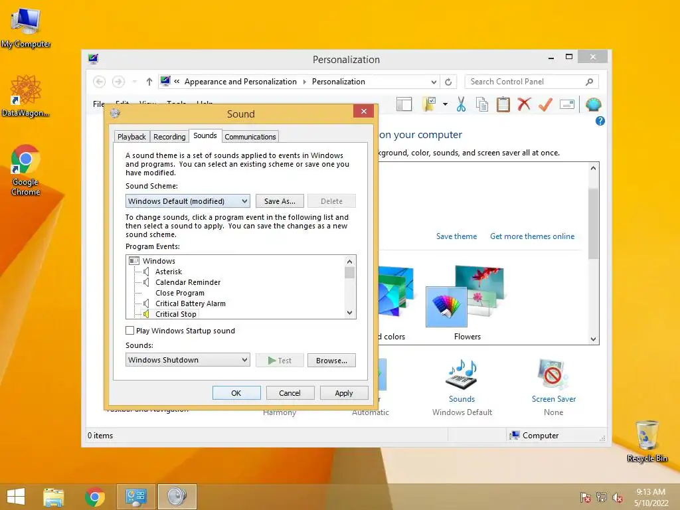Close the Sound dialog

[363, 112]
